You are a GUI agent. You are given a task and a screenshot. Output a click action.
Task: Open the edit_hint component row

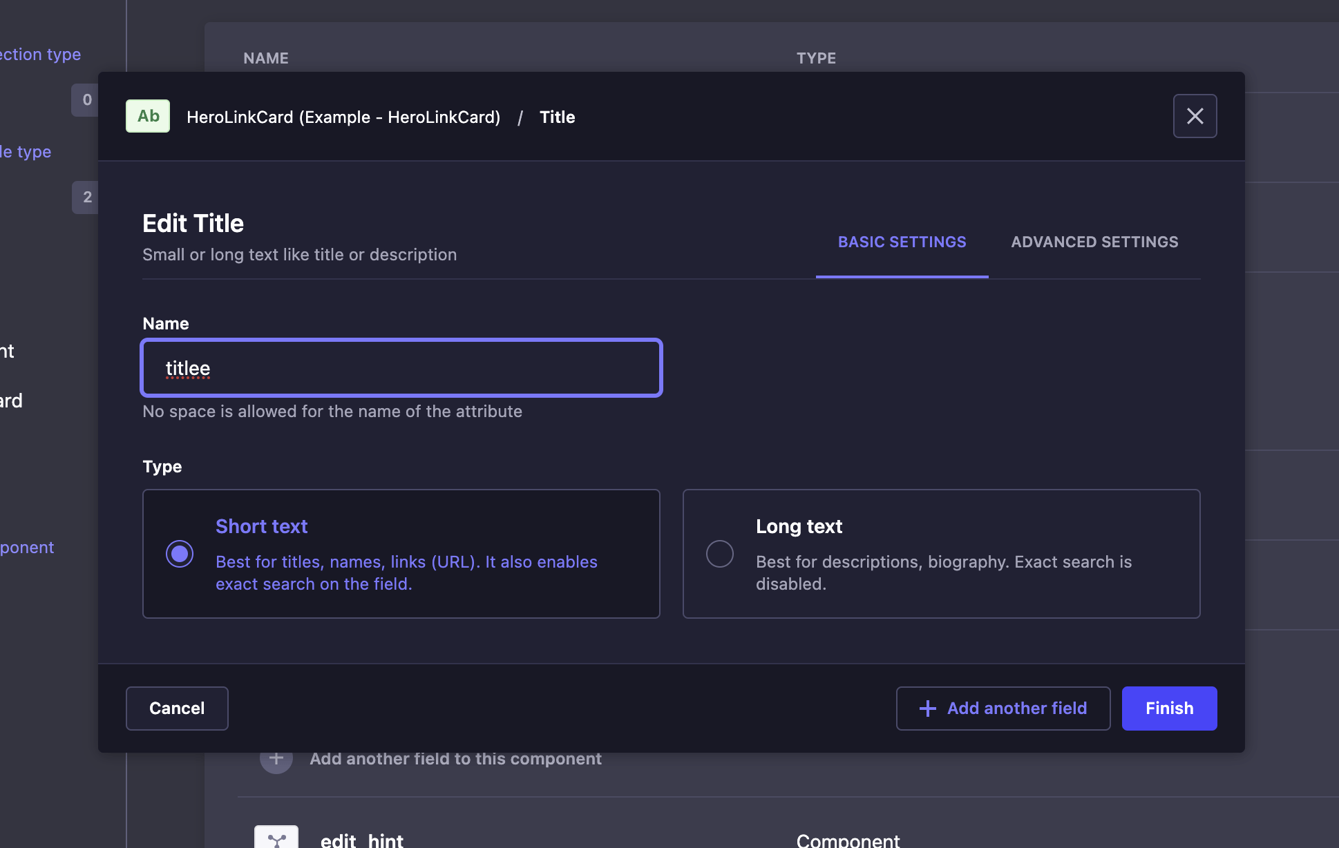pyautogui.click(x=362, y=840)
